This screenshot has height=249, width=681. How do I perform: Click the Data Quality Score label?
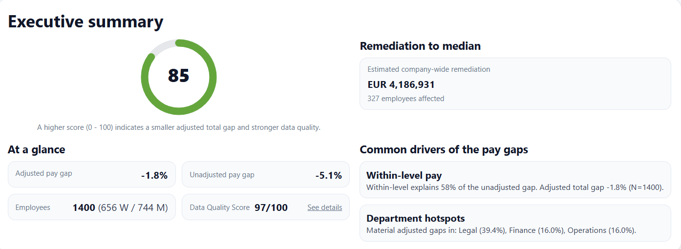pos(219,207)
